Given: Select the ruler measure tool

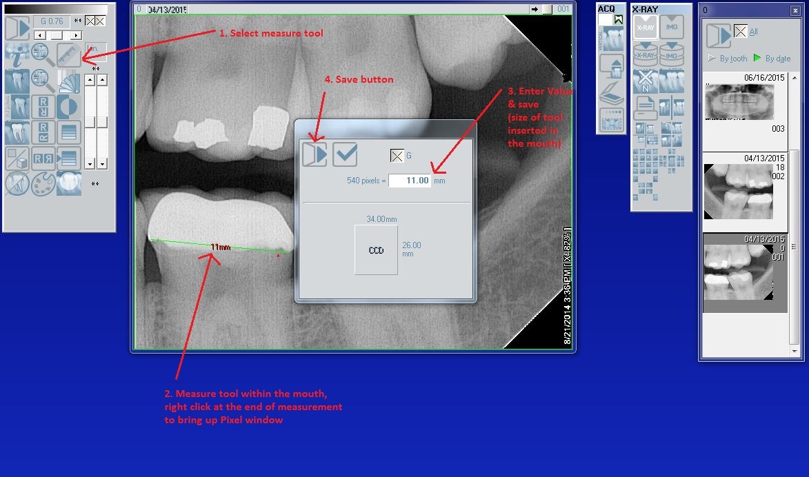Looking at the screenshot, I should [x=68, y=54].
